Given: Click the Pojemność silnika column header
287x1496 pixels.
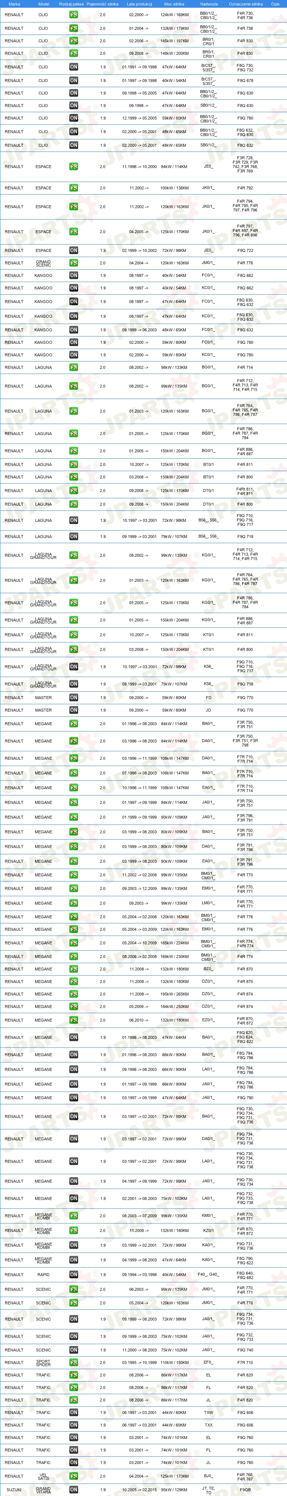Looking at the screenshot, I should (103, 4).
